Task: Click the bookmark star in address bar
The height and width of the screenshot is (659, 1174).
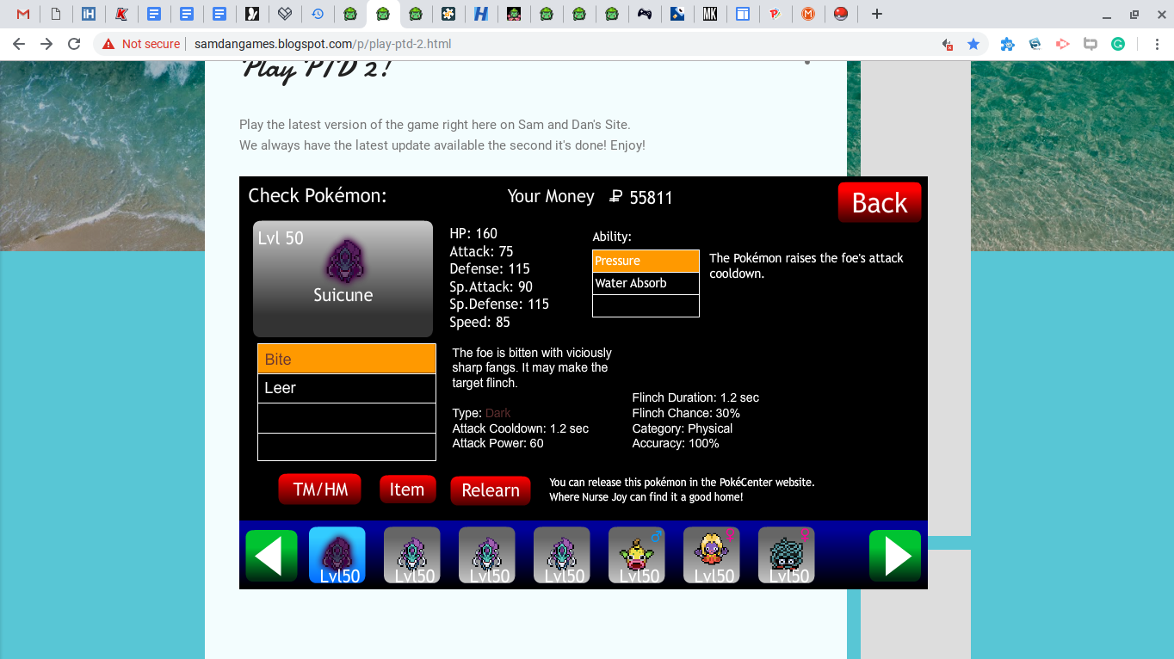Action: (973, 44)
